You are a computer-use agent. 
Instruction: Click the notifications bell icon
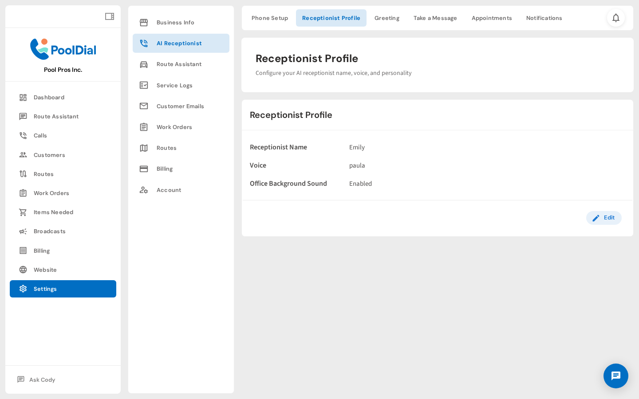616,18
